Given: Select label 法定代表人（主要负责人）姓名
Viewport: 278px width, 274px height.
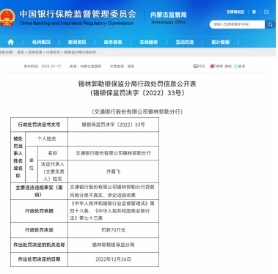Looking at the screenshot, I should coord(53,171).
